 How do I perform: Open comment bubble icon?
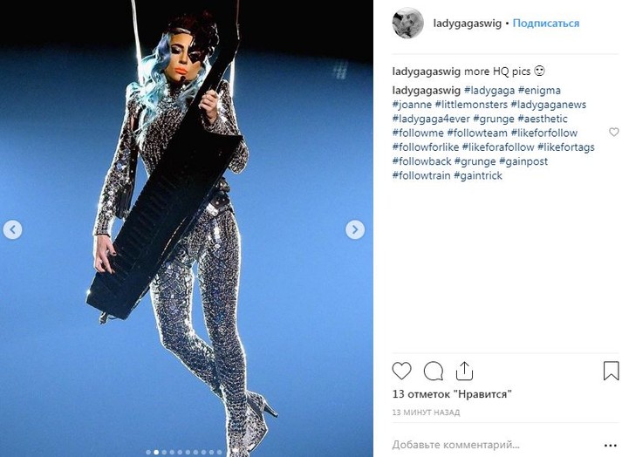434,372
